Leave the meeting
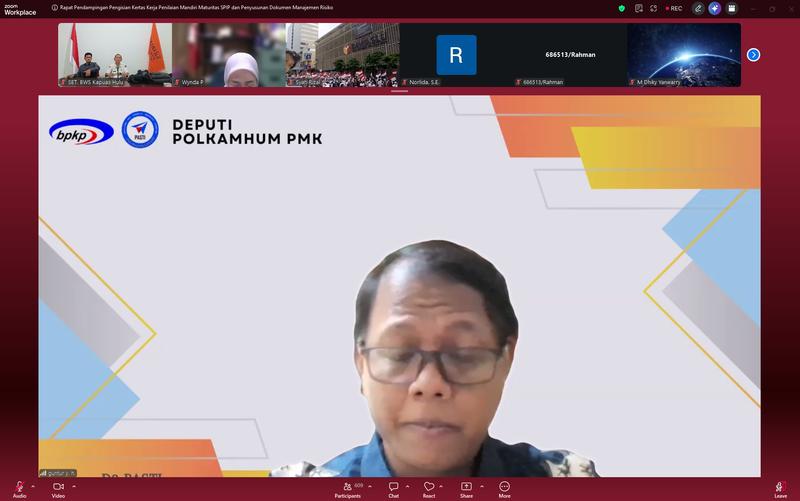The height and width of the screenshot is (501, 800). 781,489
